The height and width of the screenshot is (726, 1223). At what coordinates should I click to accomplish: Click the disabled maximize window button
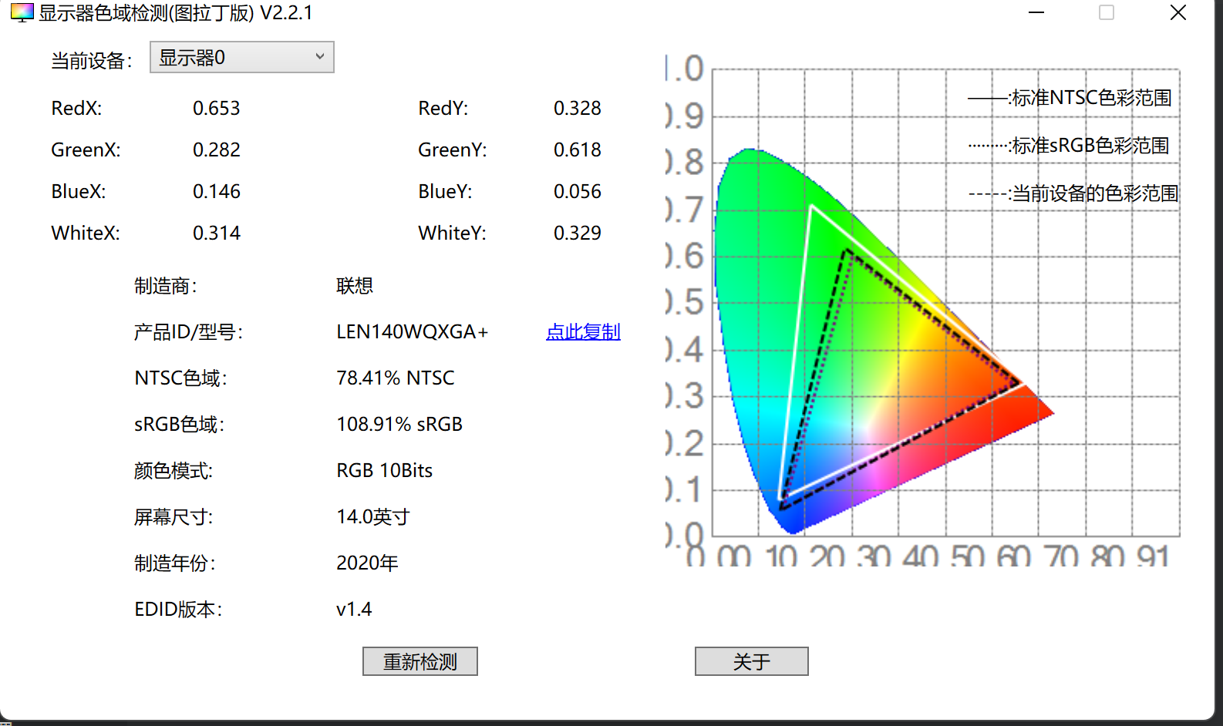point(1107,13)
